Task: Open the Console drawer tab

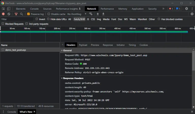Action: pyautogui.click(x=12, y=112)
